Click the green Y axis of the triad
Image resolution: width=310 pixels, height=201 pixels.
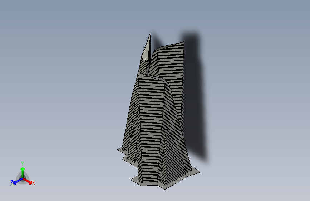pos(23,173)
